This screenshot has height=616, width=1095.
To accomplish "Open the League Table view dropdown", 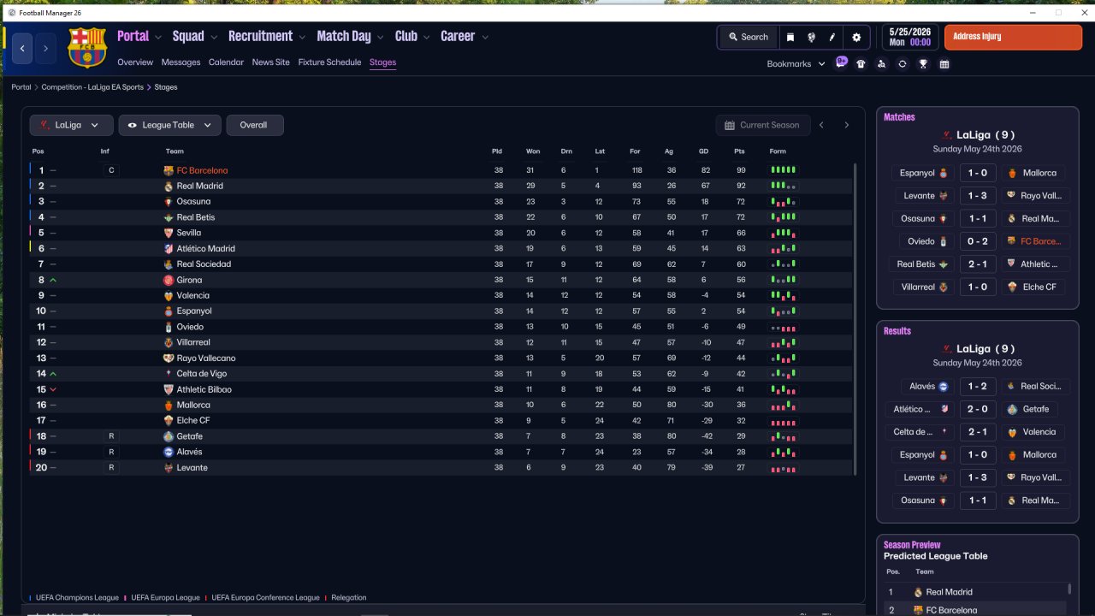I will tap(170, 125).
